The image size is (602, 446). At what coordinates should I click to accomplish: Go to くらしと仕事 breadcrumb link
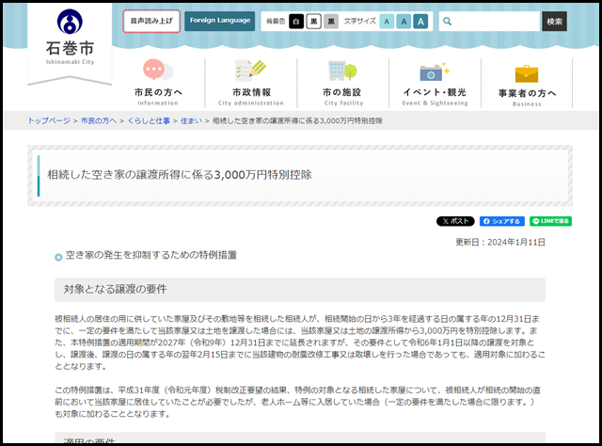(149, 120)
